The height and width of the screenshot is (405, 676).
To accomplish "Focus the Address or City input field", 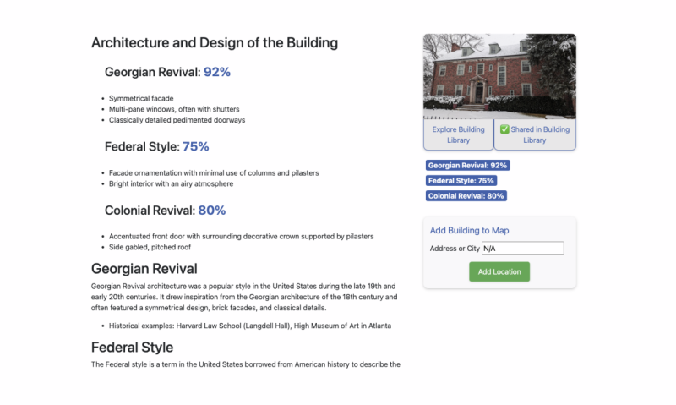I will [522, 249].
